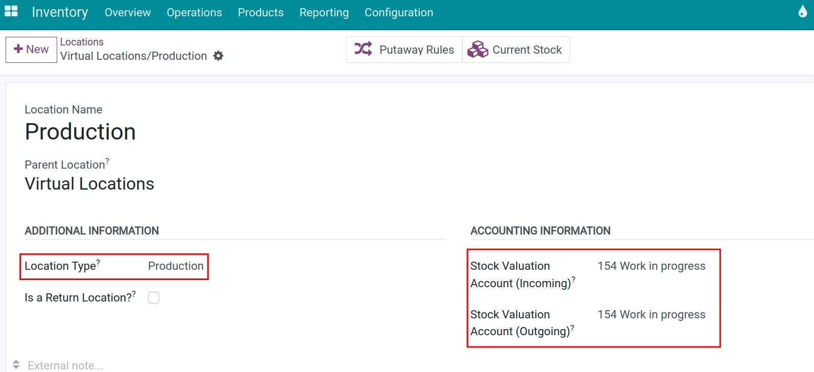Viewport: 814px width, 372px height.
Task: Click the Parent Location help question mark
Action: (x=107, y=161)
